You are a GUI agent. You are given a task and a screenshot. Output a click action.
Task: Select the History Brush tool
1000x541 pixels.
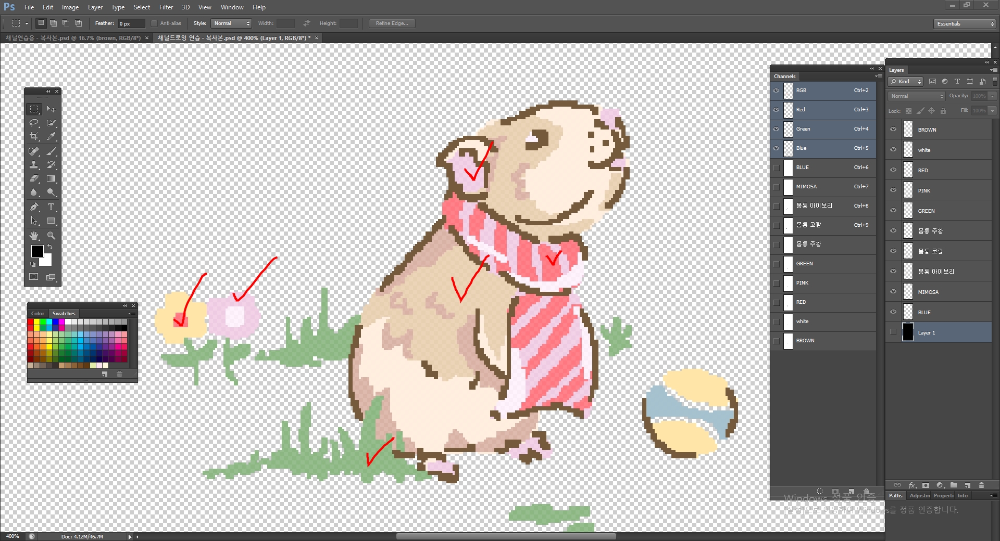[51, 165]
